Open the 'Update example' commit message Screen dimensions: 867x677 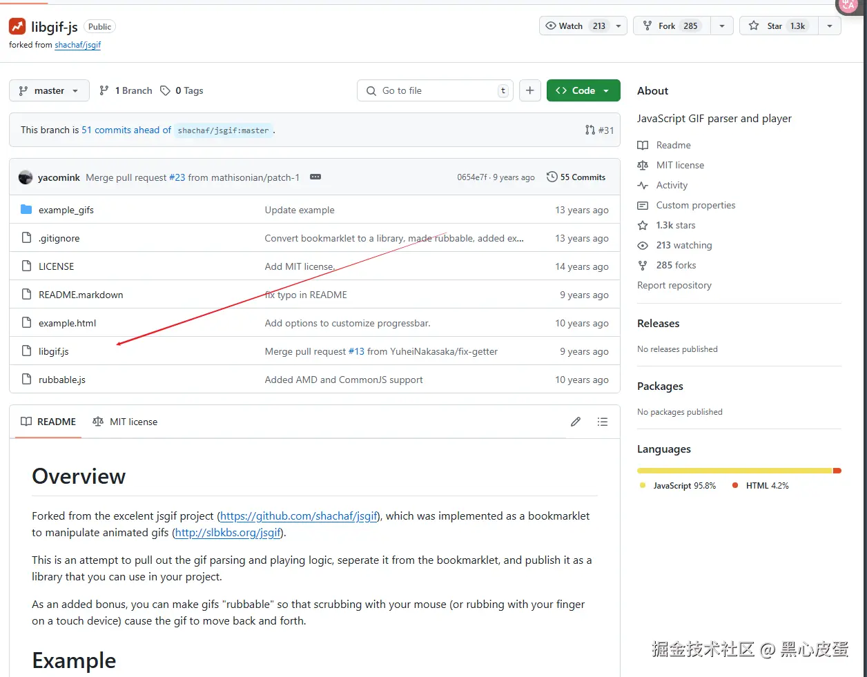click(300, 210)
